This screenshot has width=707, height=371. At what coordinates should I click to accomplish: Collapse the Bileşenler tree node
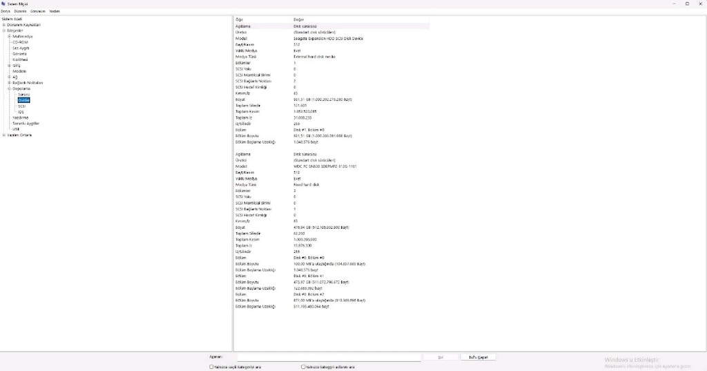tap(4, 30)
